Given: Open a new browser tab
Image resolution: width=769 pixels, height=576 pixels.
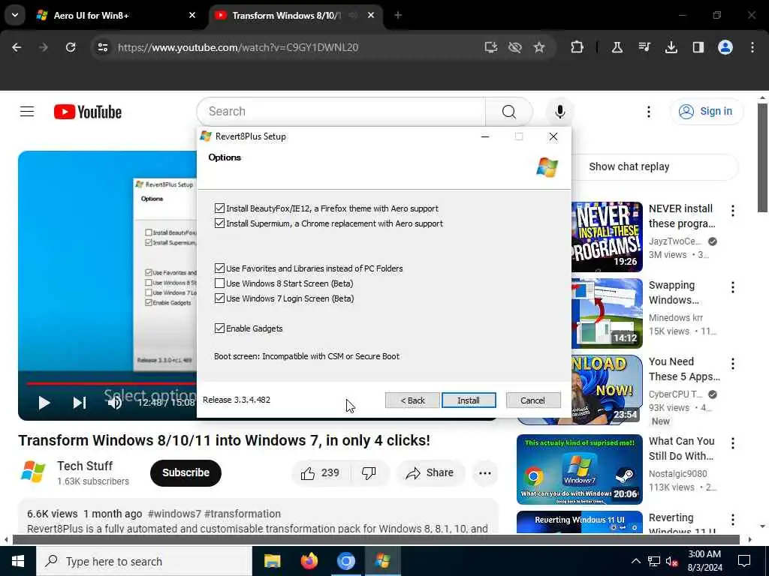Looking at the screenshot, I should 398,15.
